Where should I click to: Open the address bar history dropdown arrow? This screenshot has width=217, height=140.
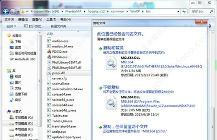(178, 12)
